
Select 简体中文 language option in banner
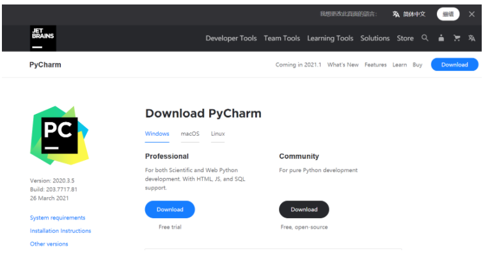pos(409,14)
